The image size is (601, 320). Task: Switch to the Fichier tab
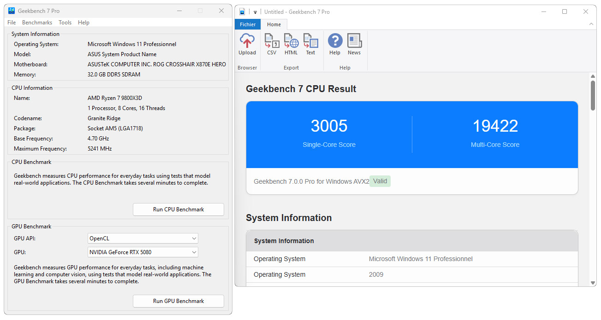248,24
